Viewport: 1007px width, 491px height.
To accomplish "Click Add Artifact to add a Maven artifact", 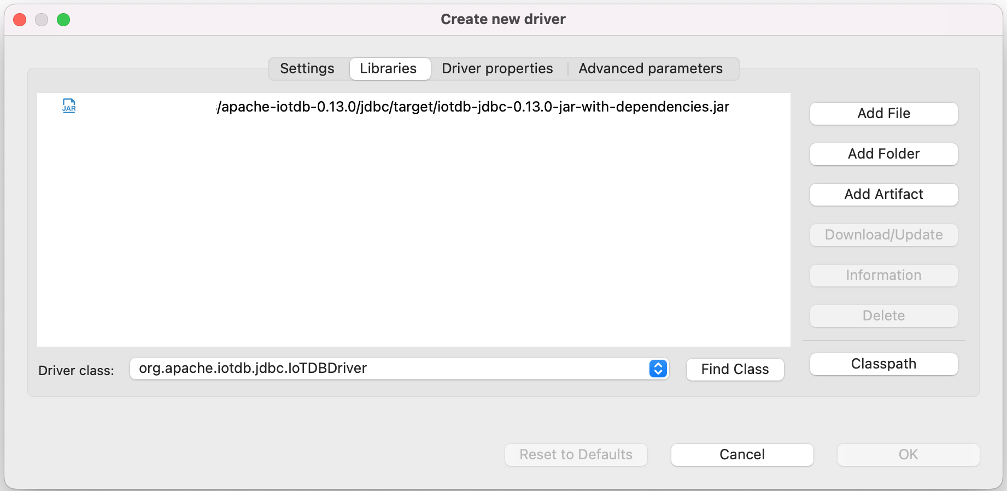I will click(883, 195).
